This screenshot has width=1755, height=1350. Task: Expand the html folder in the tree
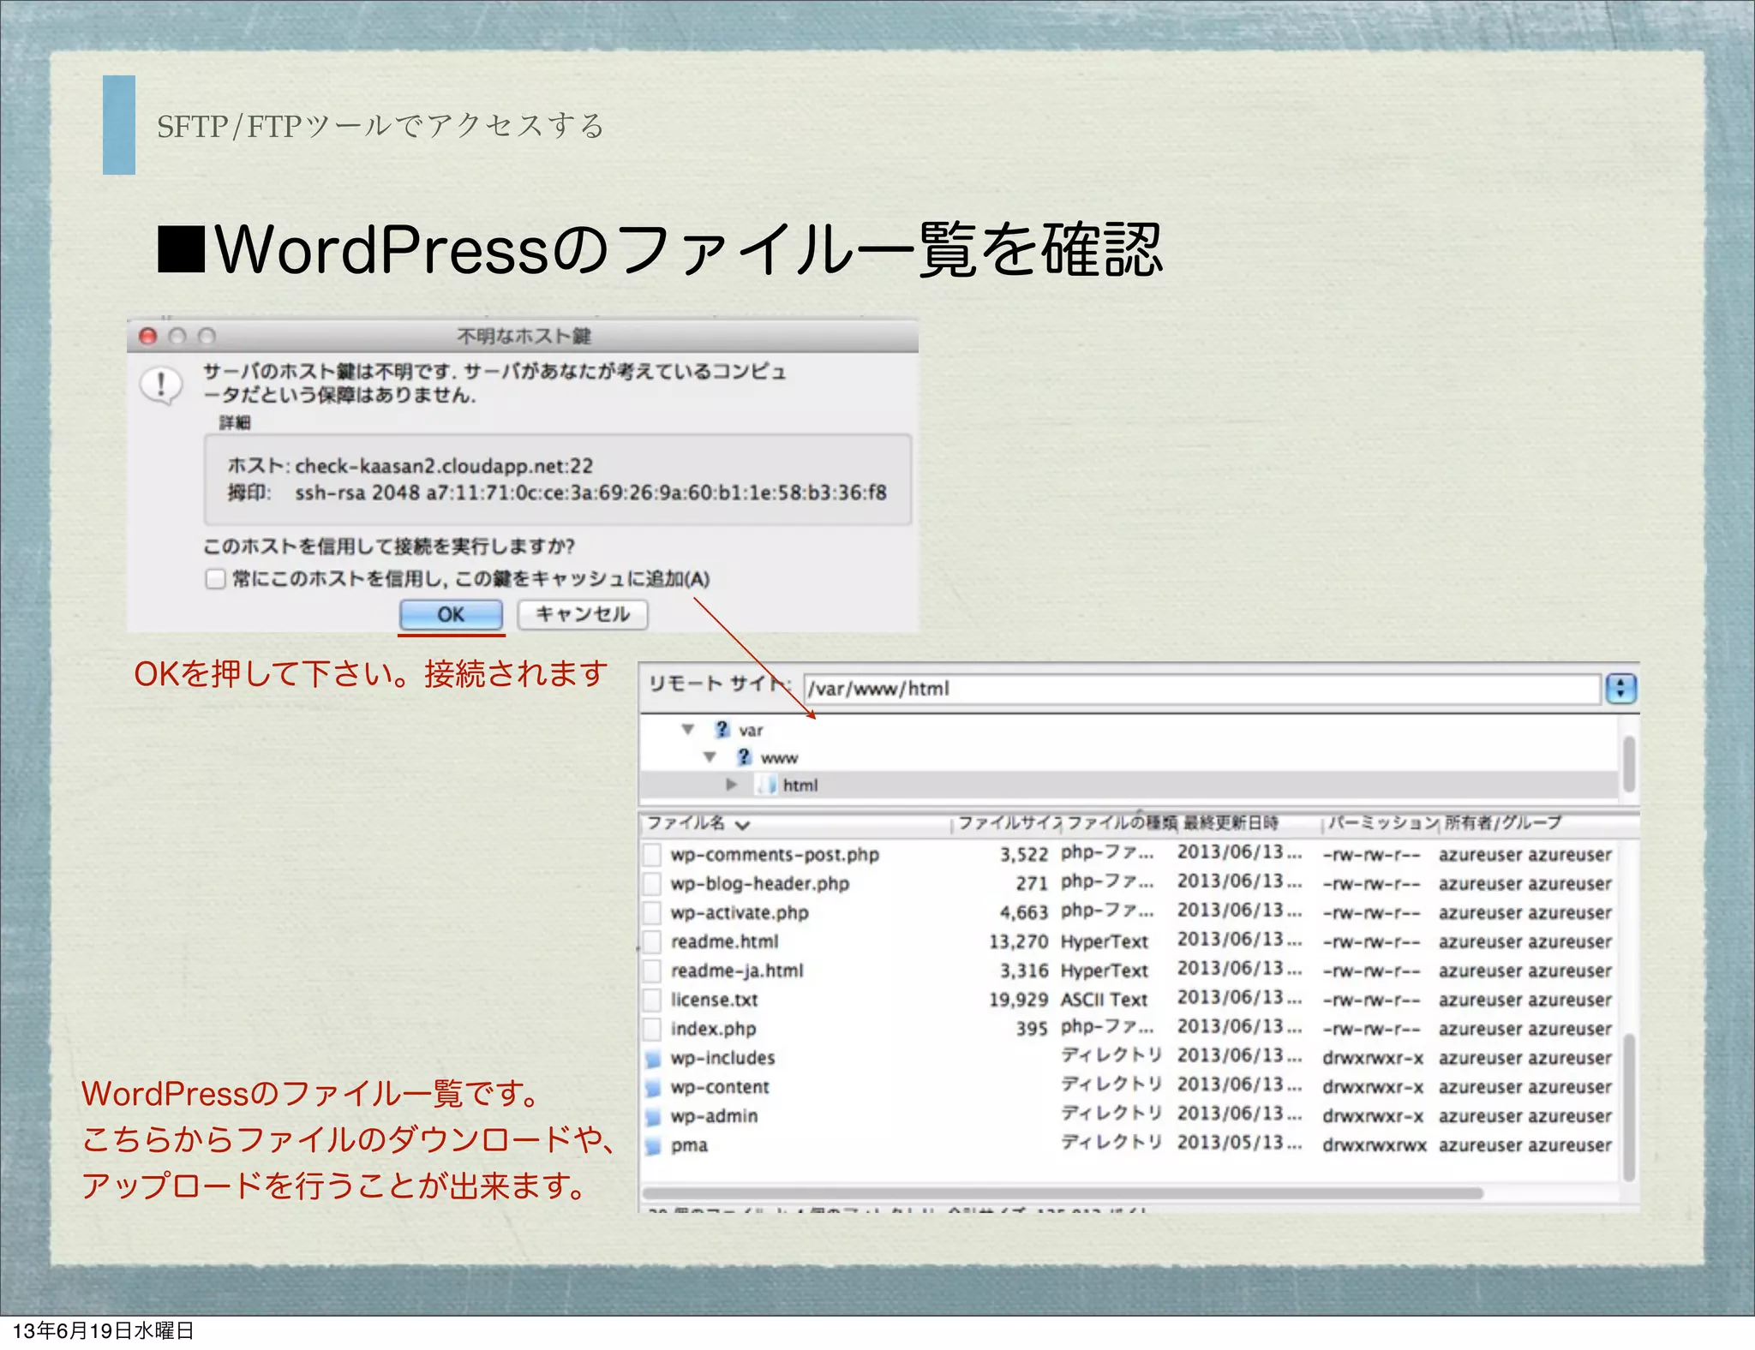[x=731, y=785]
